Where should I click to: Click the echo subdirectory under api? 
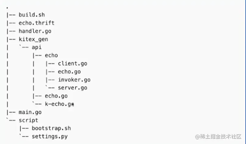pos(51,55)
